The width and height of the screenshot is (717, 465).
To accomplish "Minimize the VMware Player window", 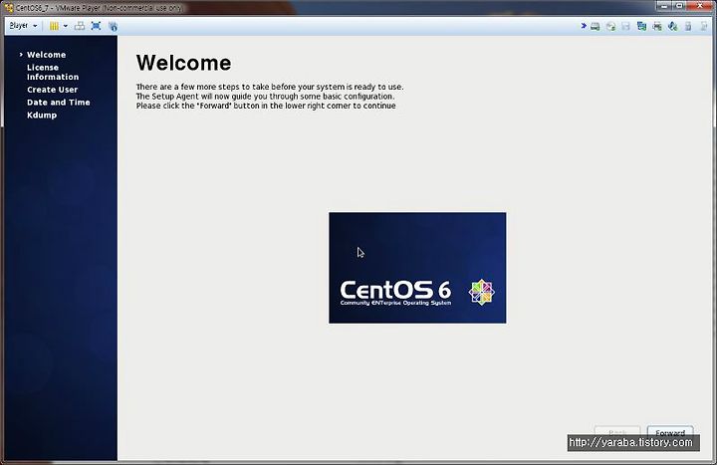I will point(663,6).
